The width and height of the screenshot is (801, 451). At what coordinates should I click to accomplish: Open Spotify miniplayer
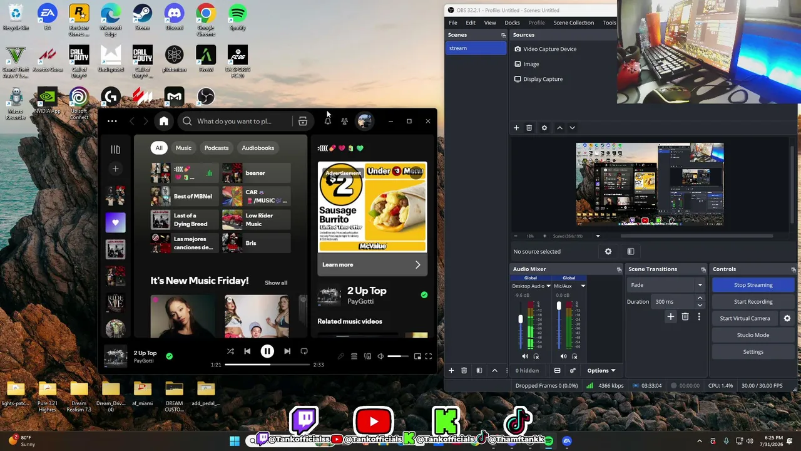click(x=417, y=356)
